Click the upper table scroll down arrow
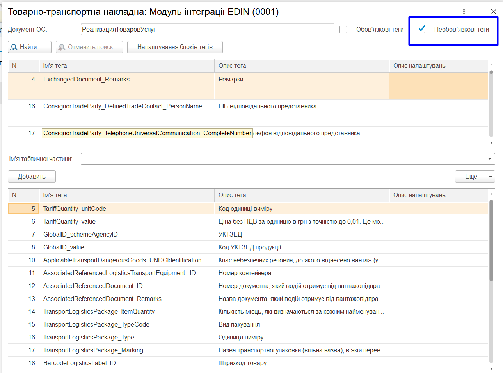Screen dimensions: 503x373 [x=491, y=143]
